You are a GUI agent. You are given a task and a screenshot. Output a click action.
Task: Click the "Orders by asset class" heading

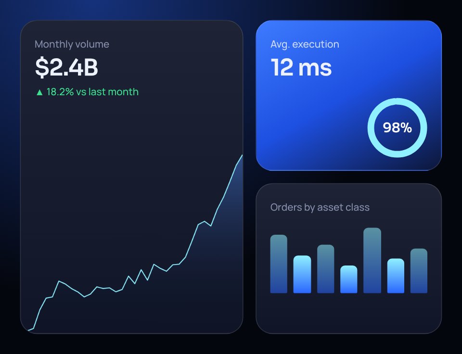pyautogui.click(x=320, y=207)
